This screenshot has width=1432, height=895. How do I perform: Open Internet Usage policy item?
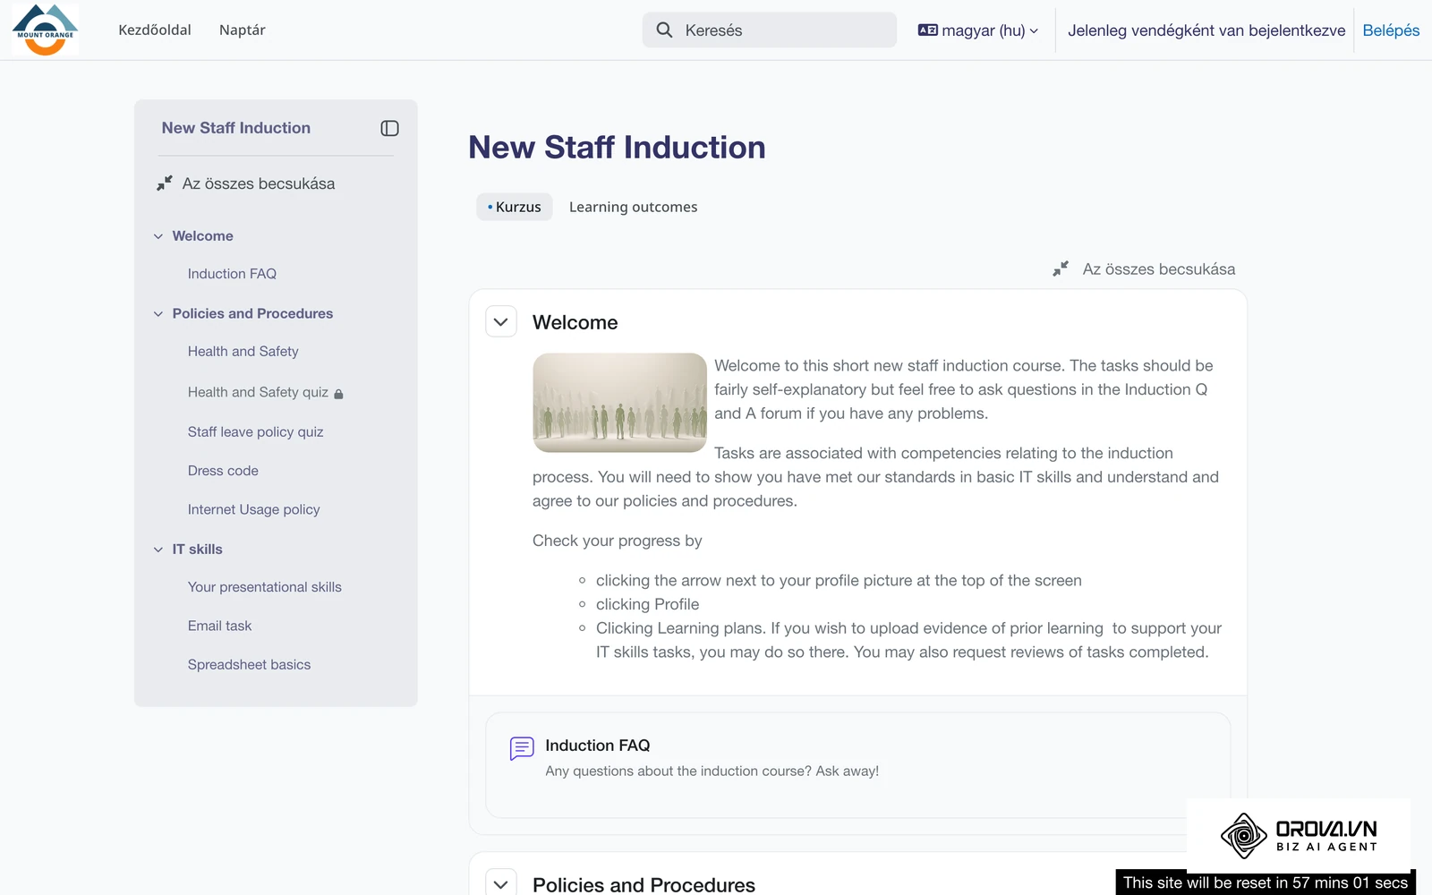click(253, 509)
